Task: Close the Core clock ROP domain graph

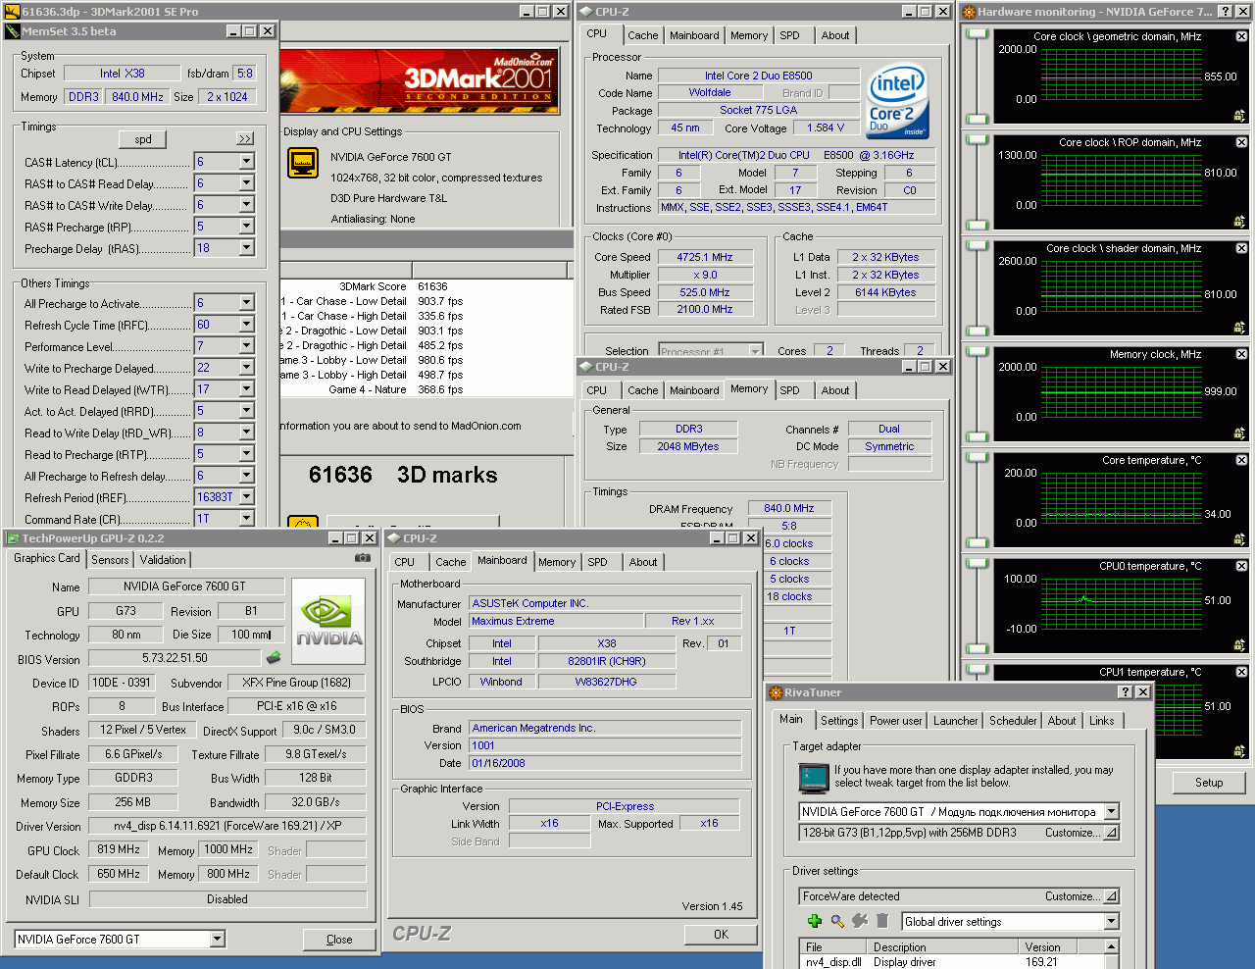Action: click(x=1241, y=142)
